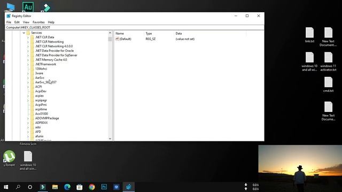Select the 3ware key
Screen dimensions: 342x192
pos(39,73)
